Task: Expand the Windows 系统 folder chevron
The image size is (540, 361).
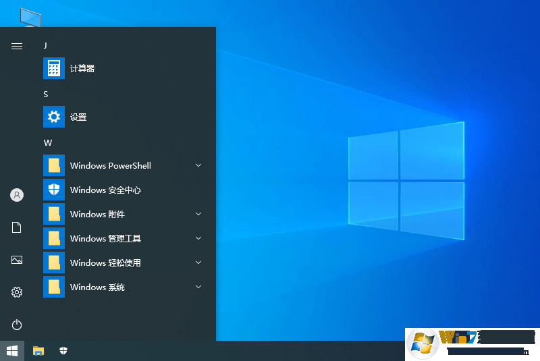Action: tap(198, 287)
